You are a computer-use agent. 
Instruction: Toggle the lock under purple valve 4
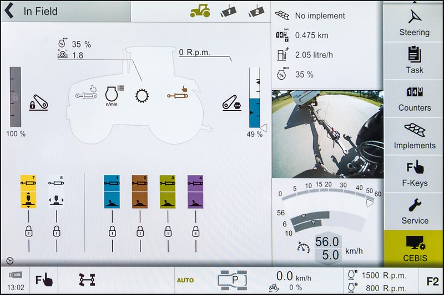195,231
